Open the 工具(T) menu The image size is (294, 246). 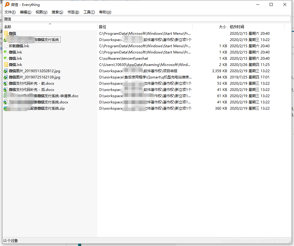pos(89,12)
